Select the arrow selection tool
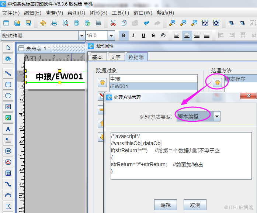 coord(8,48)
